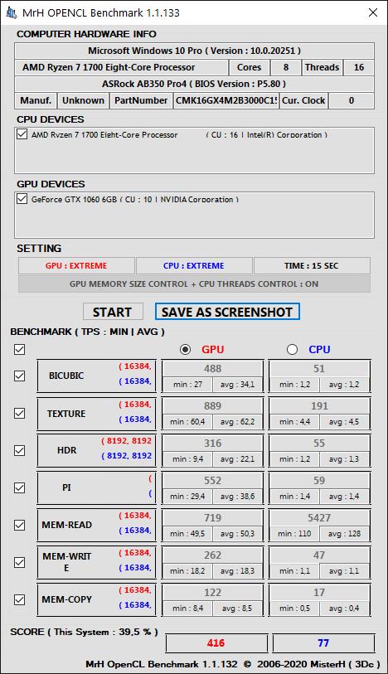Uncheck the GeForce GTX 1060 6GB GPU device
This screenshot has width=388, height=674.
(22, 199)
